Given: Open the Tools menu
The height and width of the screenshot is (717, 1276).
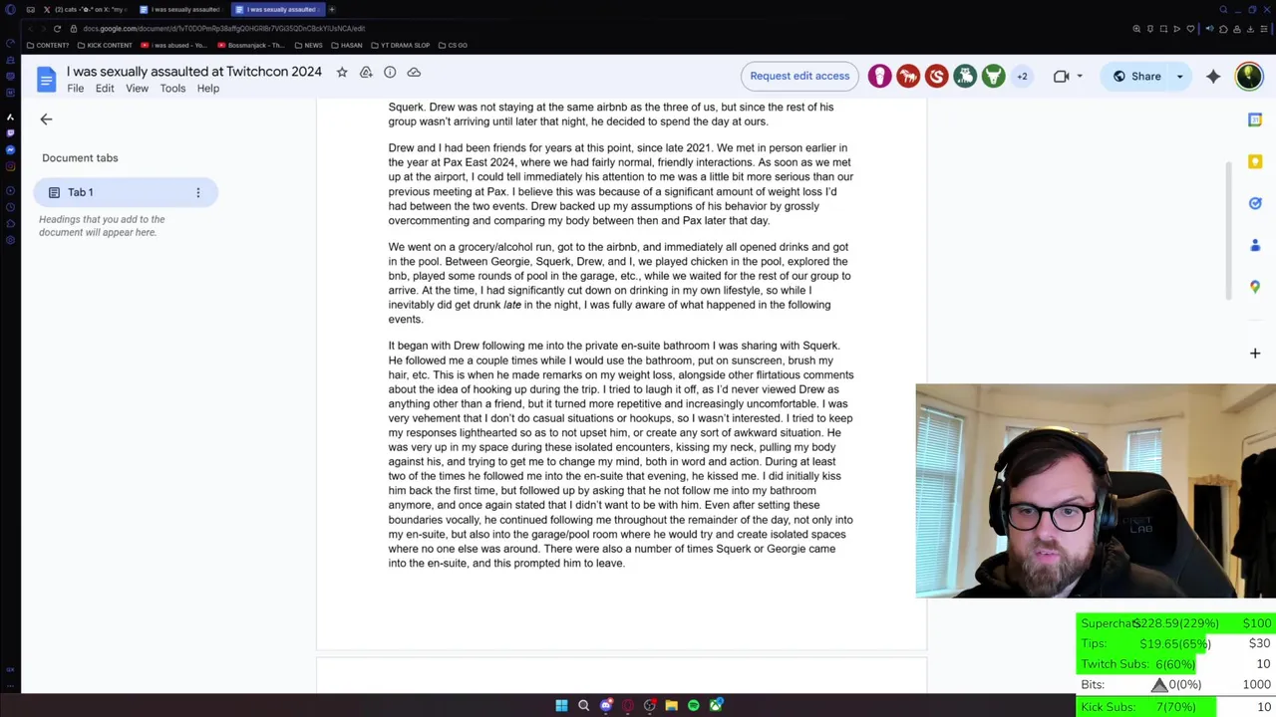Looking at the screenshot, I should [172, 89].
